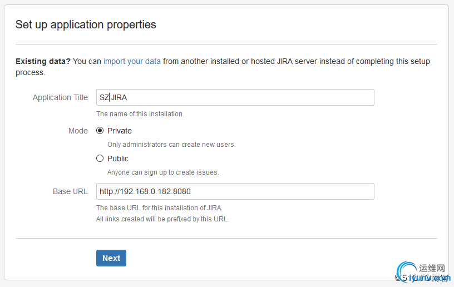Open the import your data link
Image resolution: width=454 pixels, height=287 pixels.
pos(132,61)
